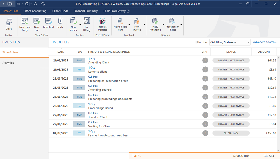Click the New Fee ribbon icon

point(37,21)
